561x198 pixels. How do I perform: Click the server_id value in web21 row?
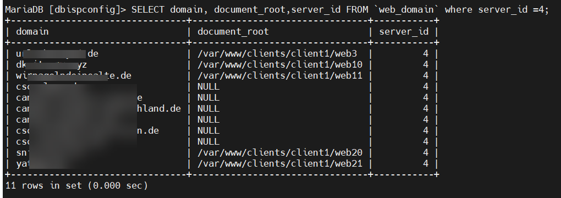tap(425, 164)
